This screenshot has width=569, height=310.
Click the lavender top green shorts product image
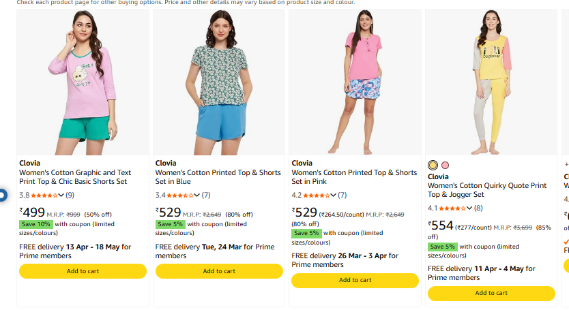pos(83,82)
